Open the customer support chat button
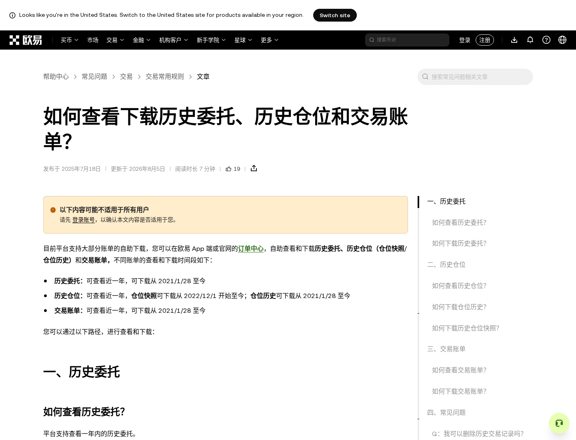The height and width of the screenshot is (440, 576). point(559,423)
